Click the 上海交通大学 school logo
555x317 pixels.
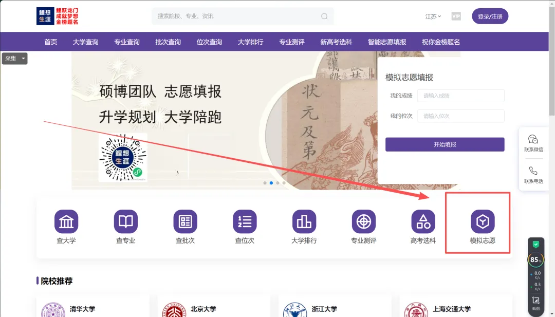click(416, 310)
